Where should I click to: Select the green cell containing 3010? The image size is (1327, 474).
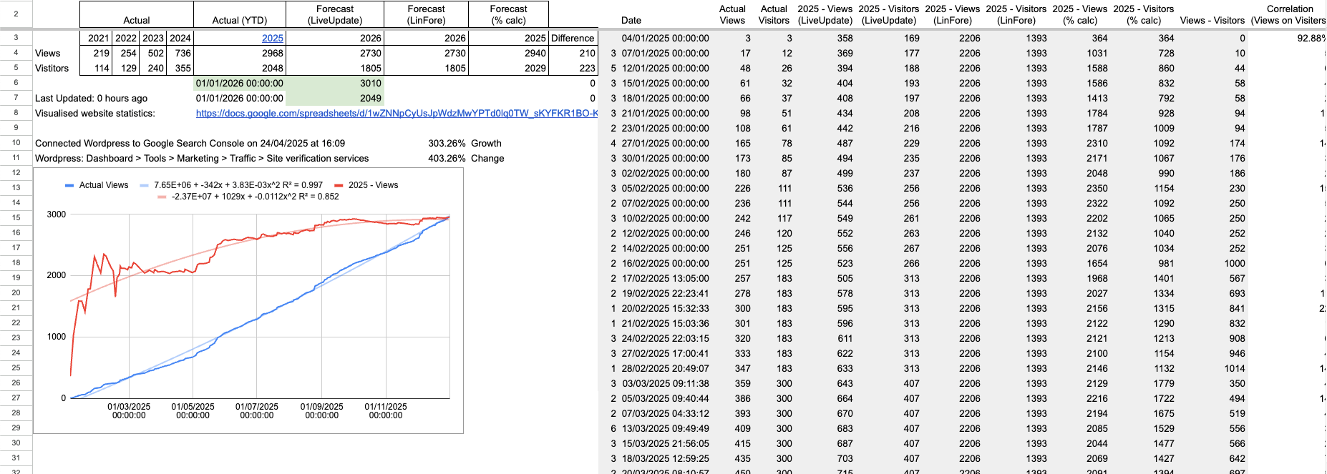335,84
